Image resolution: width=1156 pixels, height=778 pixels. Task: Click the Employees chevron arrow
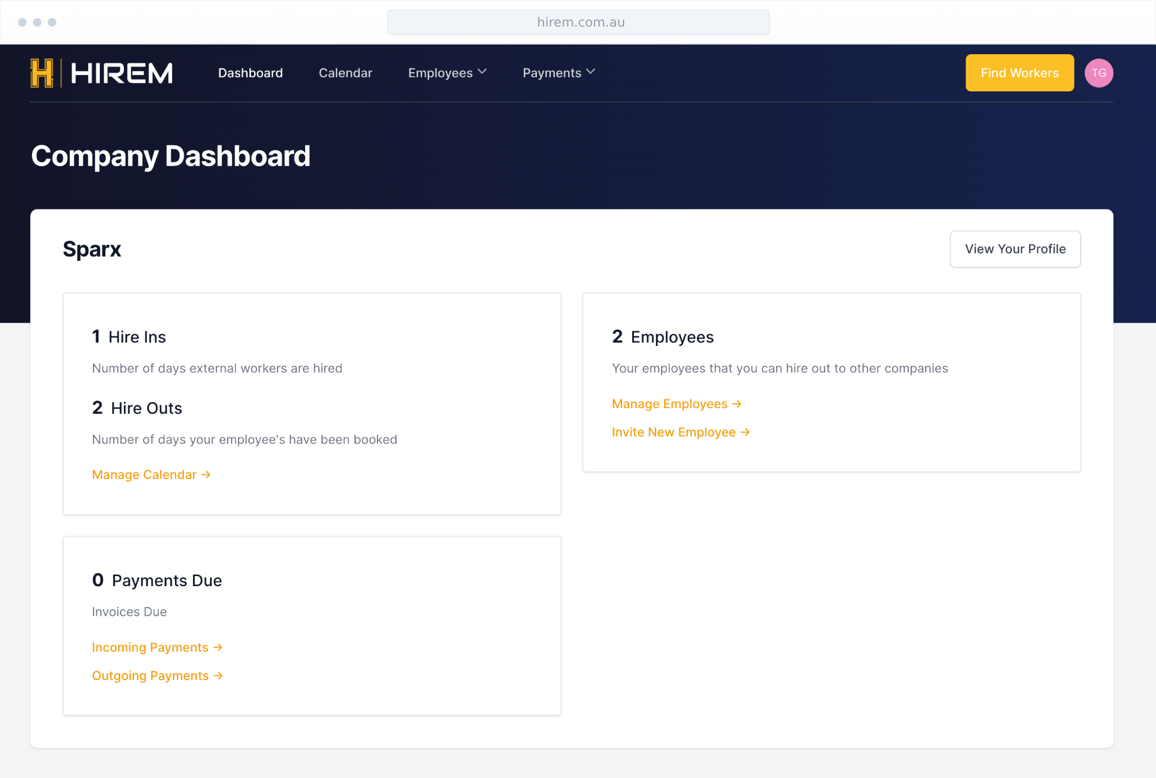tap(482, 72)
